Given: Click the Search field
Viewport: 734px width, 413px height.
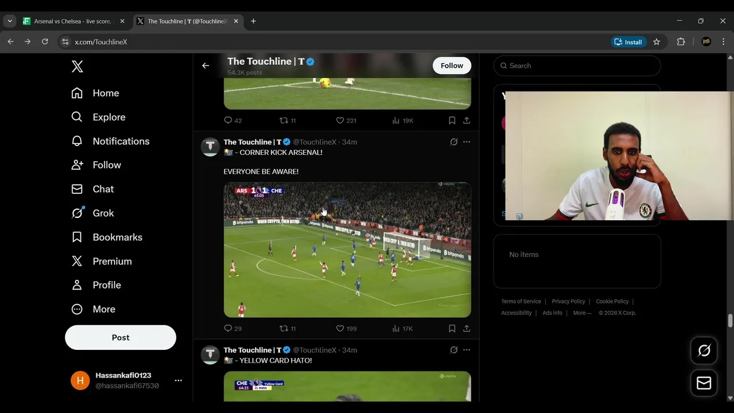Looking at the screenshot, I should point(577,66).
